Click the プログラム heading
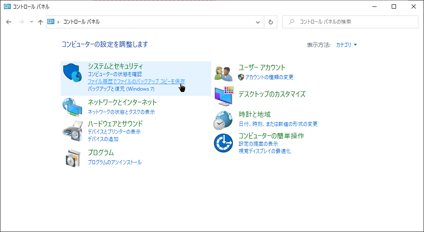The height and width of the screenshot is (232, 424). [x=101, y=153]
